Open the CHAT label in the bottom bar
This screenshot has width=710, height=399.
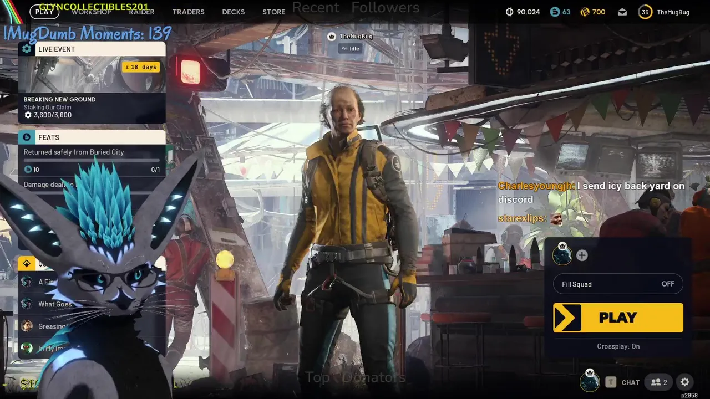point(631,382)
